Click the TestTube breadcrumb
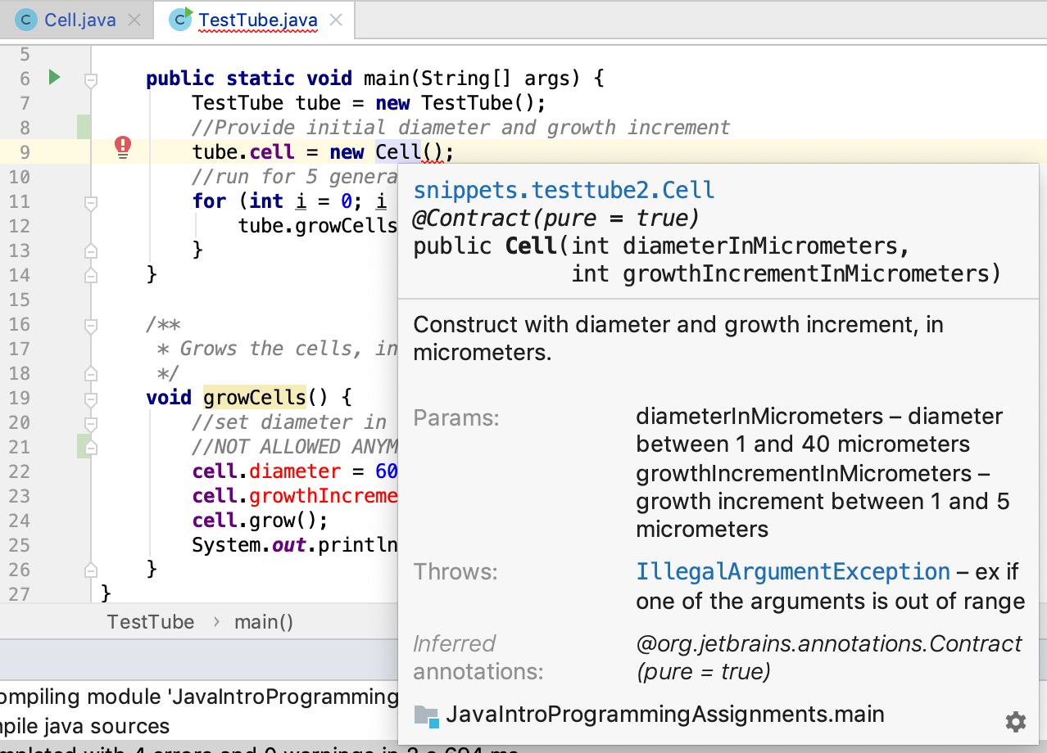The height and width of the screenshot is (753, 1047). pyautogui.click(x=151, y=622)
